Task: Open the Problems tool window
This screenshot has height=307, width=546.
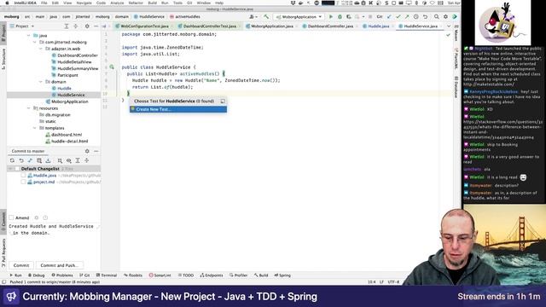Action: point(62,275)
